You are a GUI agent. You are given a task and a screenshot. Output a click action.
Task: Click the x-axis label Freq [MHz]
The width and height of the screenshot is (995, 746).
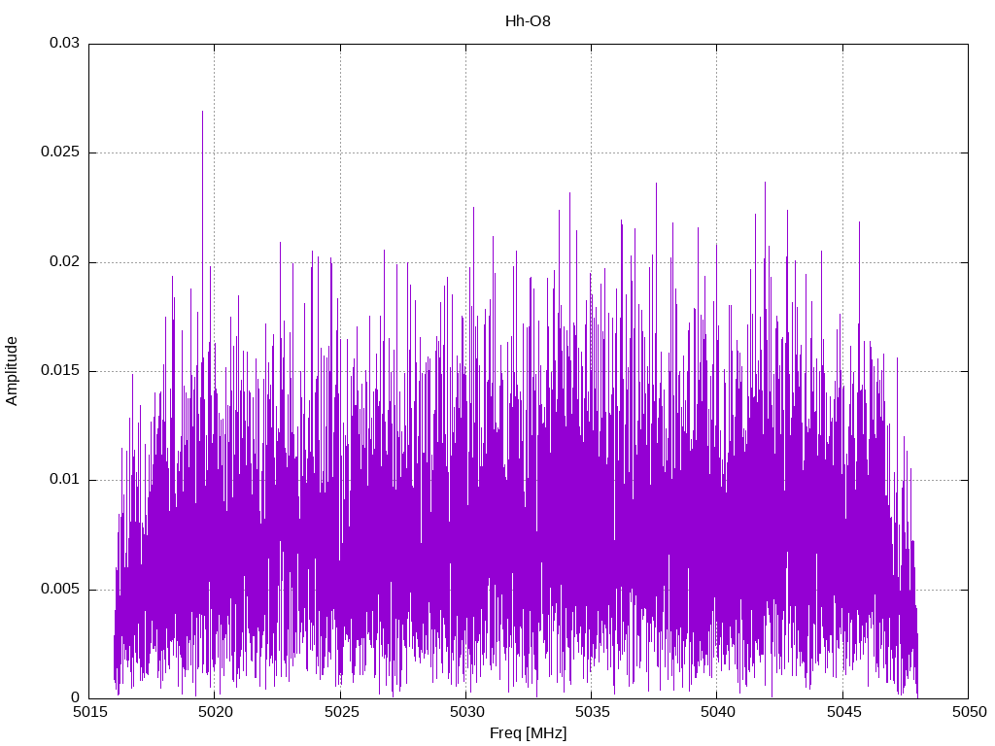[528, 733]
